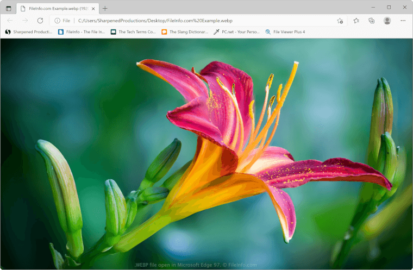Add this page to favorites star
The height and width of the screenshot is (270, 413).
(340, 21)
